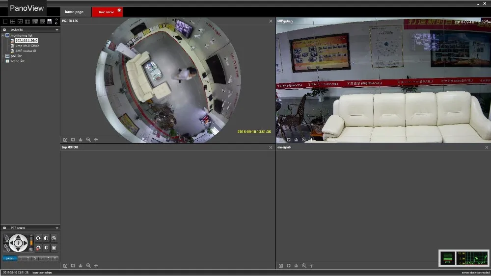The image size is (491, 276).
Task: Open the home page tab
Action: [74, 12]
